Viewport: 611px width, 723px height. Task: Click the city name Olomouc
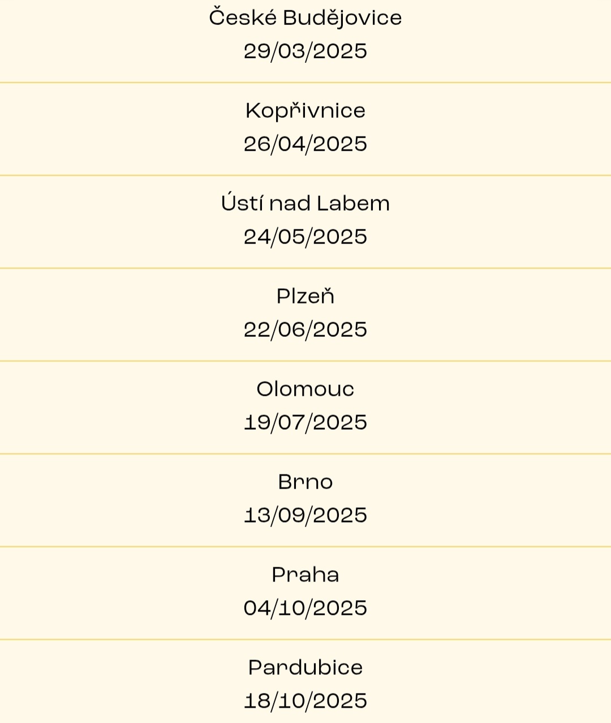pos(305,389)
